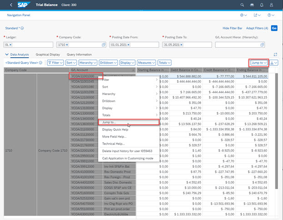Click the Debit Balance column header

click(x=186, y=70)
